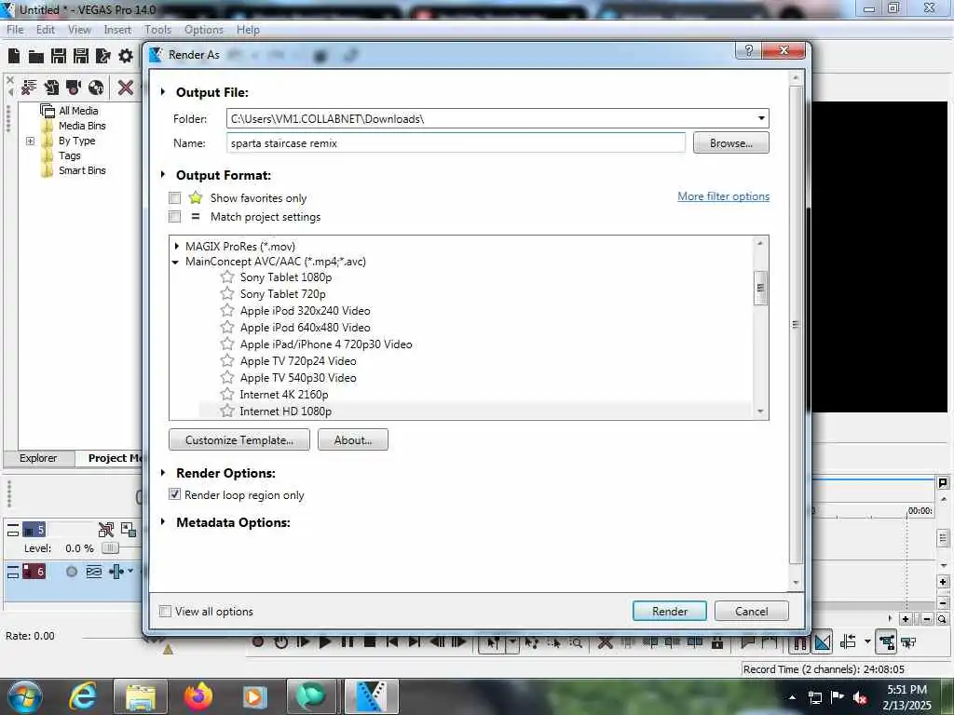Collapse the Output Format section
This screenshot has width=954, height=715.
(x=162, y=174)
